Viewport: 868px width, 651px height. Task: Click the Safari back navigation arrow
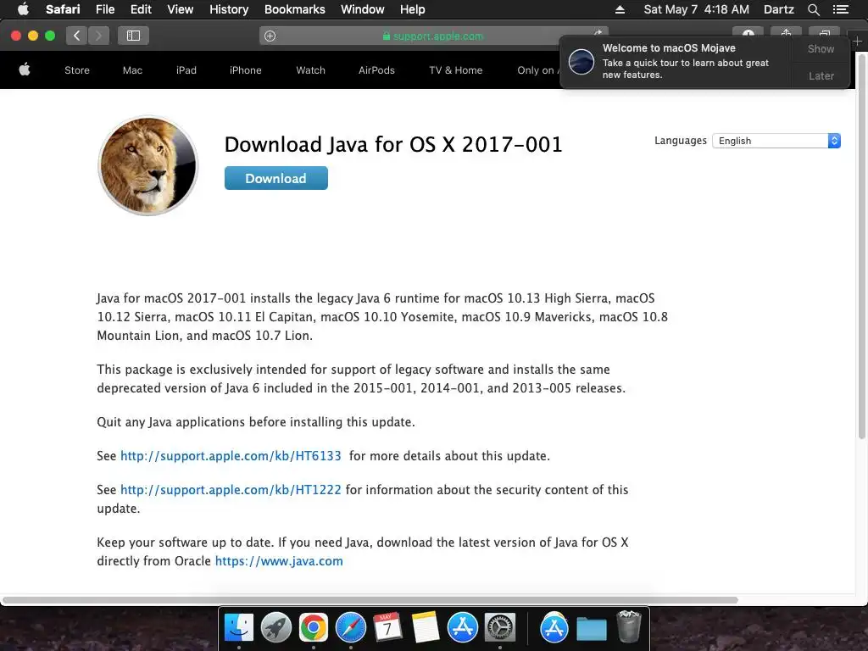pos(76,36)
